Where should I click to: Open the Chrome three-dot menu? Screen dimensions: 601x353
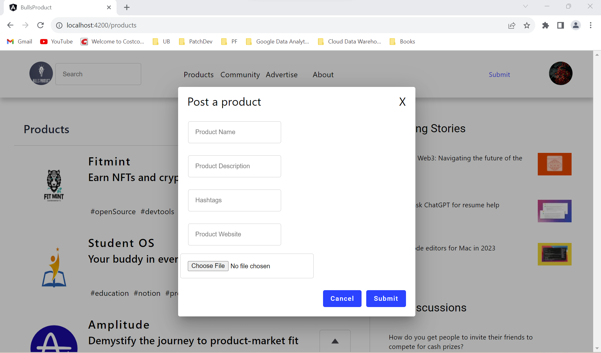pos(591,25)
